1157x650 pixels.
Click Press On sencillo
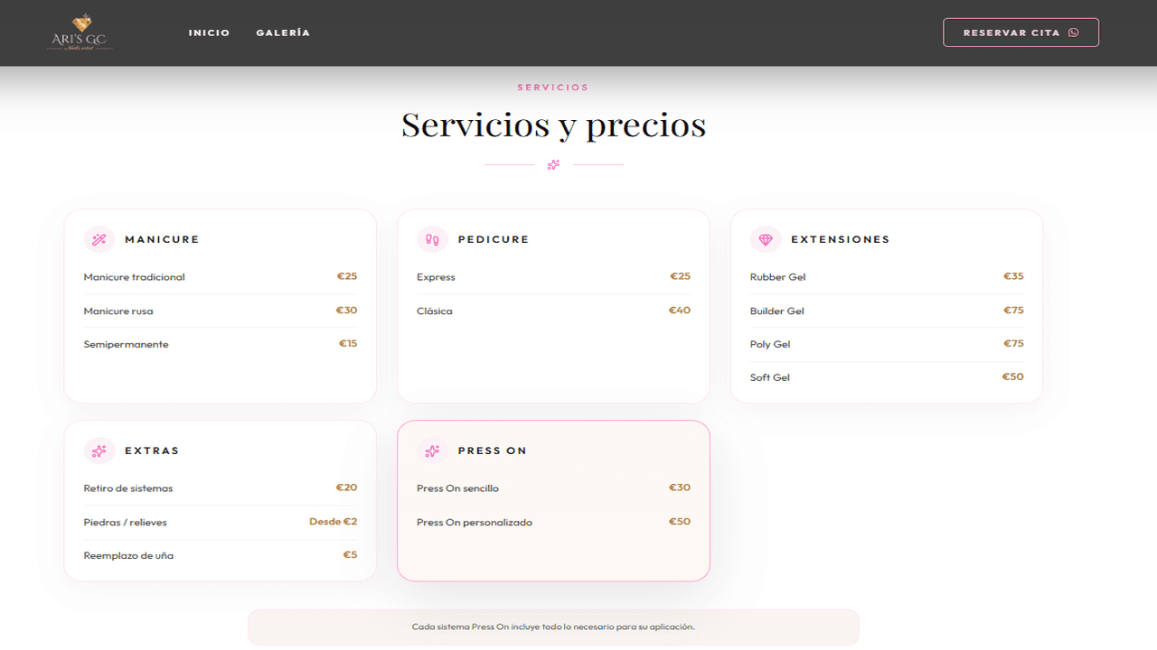(x=553, y=488)
